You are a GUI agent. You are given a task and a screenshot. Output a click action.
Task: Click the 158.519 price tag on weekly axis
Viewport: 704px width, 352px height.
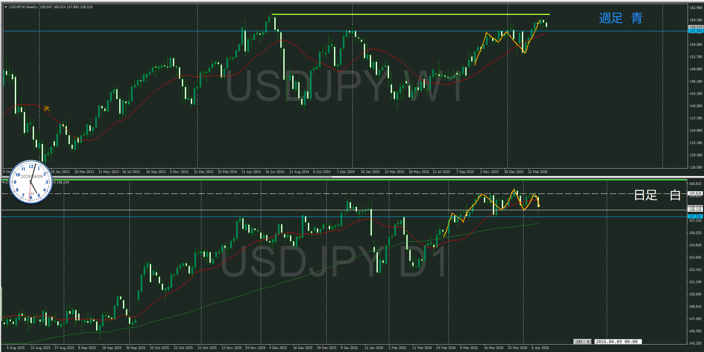695,27
